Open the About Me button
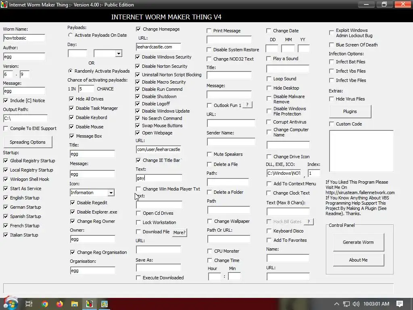The image size is (413, 310). pyautogui.click(x=358, y=260)
